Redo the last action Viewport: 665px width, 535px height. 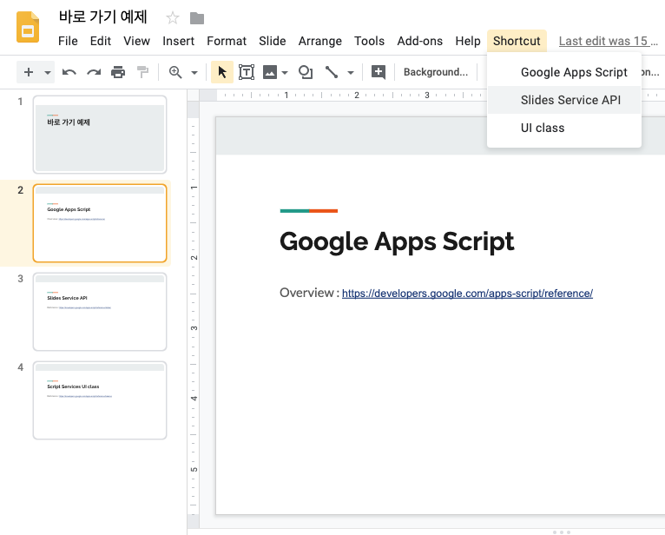[94, 72]
